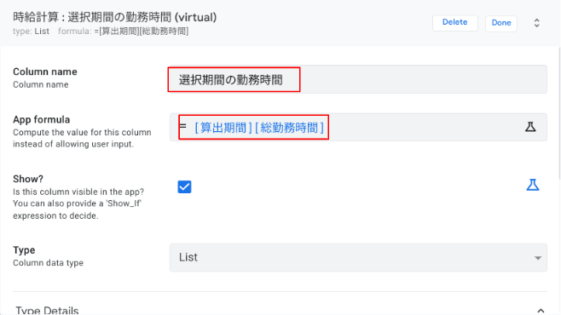The height and width of the screenshot is (315, 561).
Task: Click the vertical scrollbar on the right edge
Action: click(x=558, y=112)
